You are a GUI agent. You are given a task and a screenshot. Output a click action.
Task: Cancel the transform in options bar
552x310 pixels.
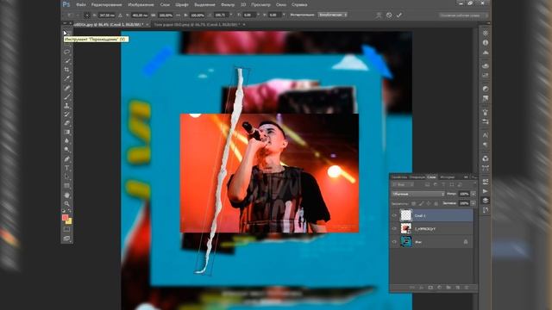tap(389, 15)
